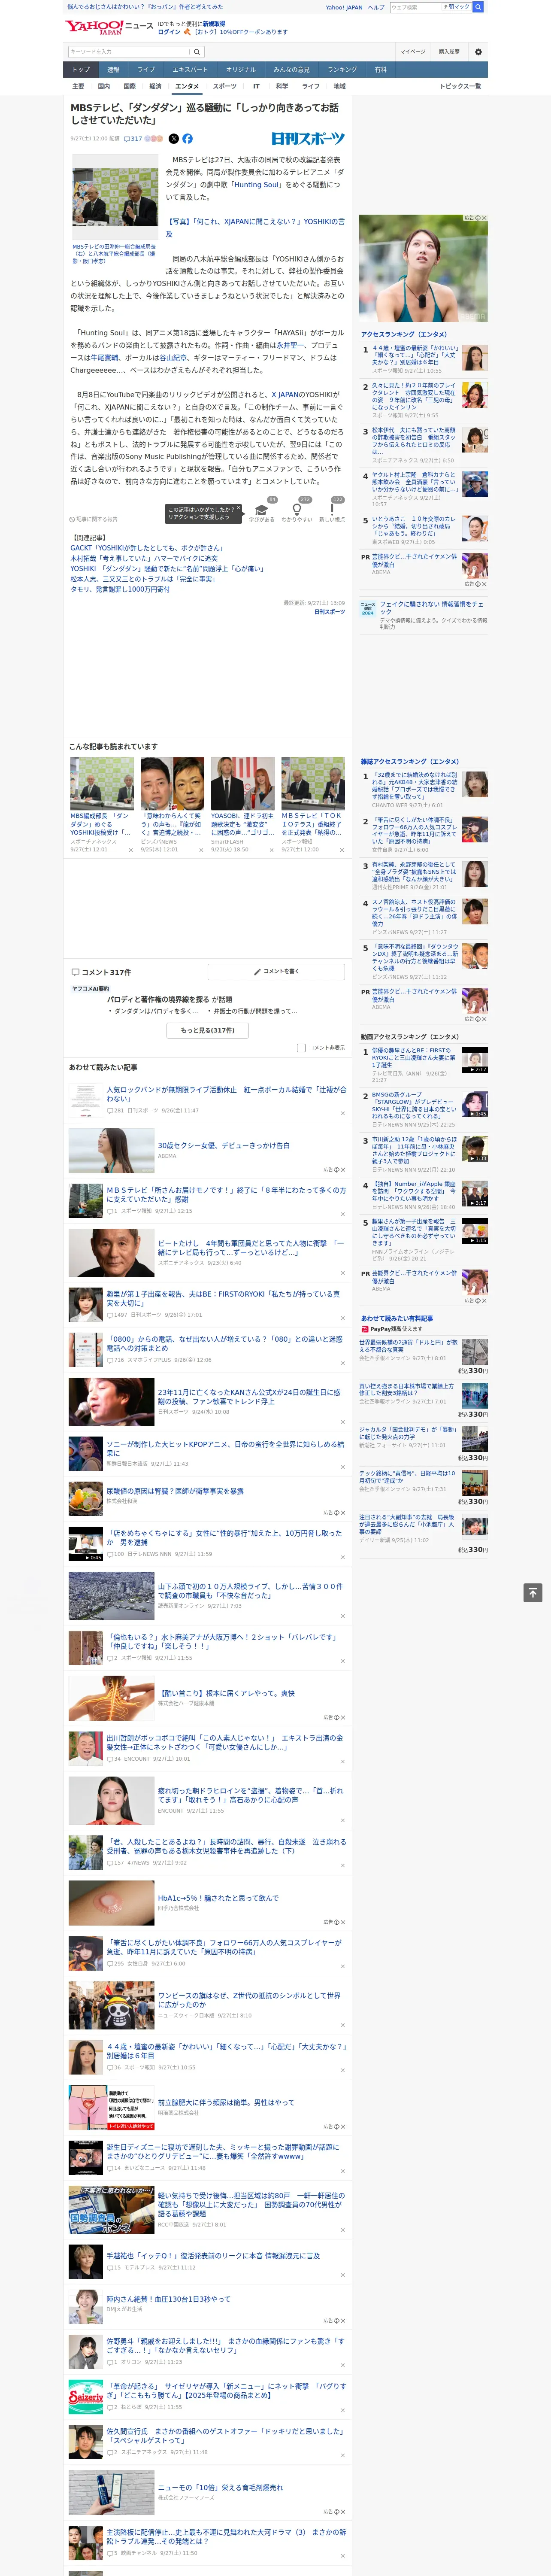Image resolution: width=551 pixels, height=2576 pixels.
Task: Open トピックス一覧 link
Action: pyautogui.click(x=460, y=86)
